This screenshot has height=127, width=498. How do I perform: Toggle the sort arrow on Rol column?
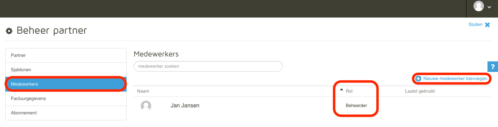tap(342, 90)
